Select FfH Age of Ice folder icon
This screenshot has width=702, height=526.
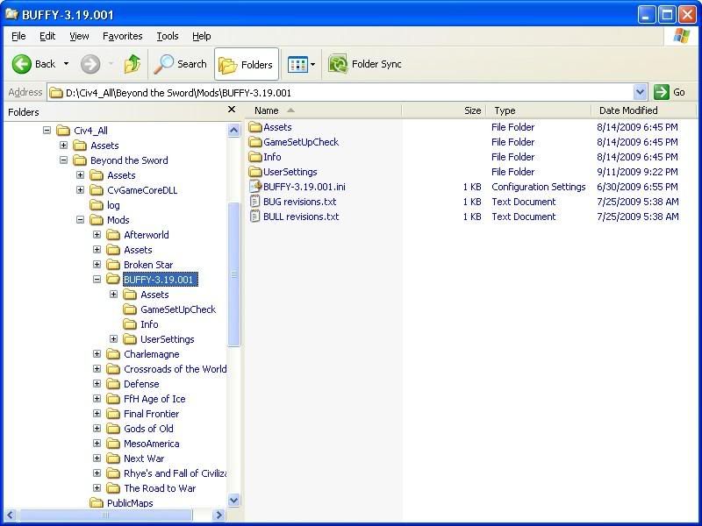[x=113, y=399]
